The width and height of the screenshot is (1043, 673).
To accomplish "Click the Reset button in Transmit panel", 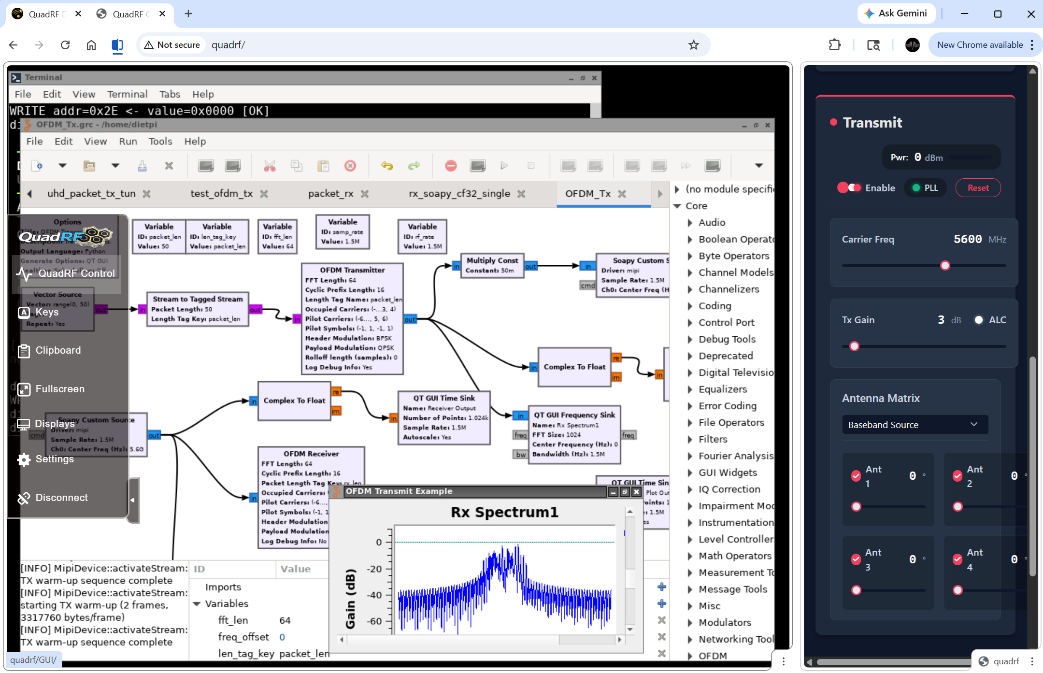I will coord(978,187).
